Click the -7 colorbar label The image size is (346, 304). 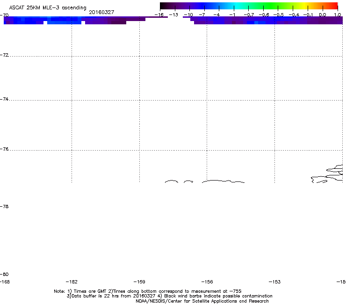pyautogui.click(x=202, y=15)
